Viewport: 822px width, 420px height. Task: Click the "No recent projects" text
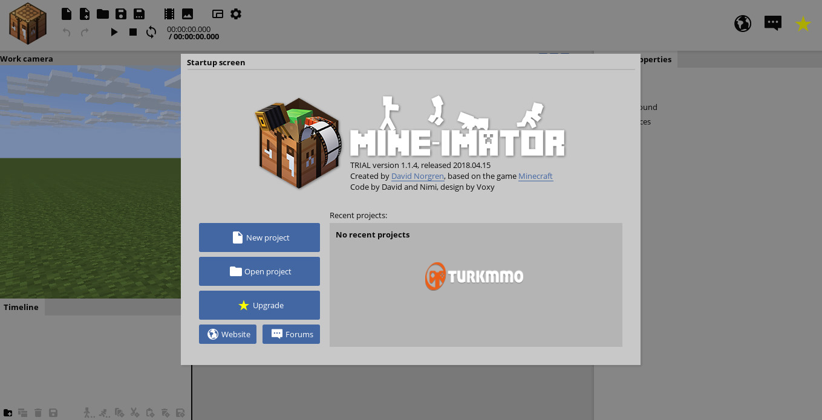373,234
